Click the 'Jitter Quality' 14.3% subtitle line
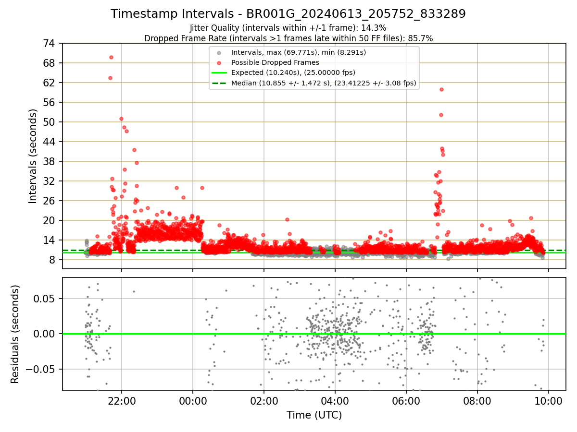Viewport: 577px width, 432px height. coord(288,28)
